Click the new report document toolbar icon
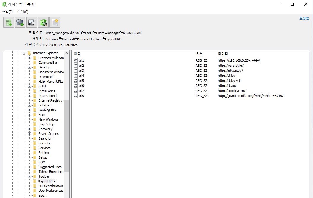 tap(55, 22)
